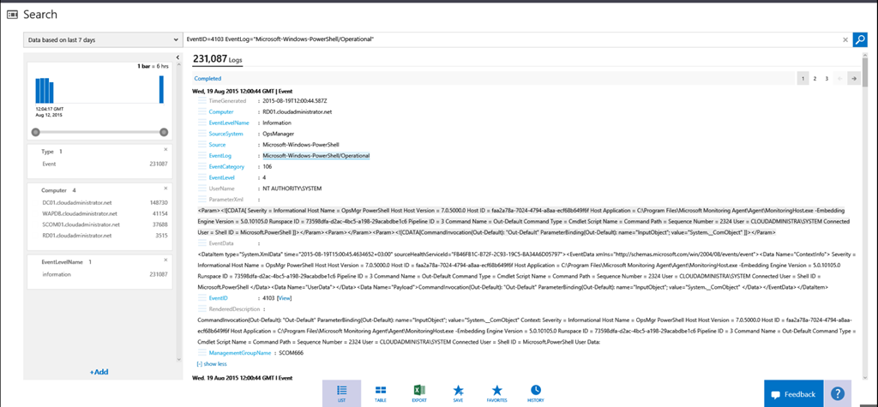This screenshot has width=878, height=407.
Task: Clear the search query with the X
Action: [x=845, y=39]
